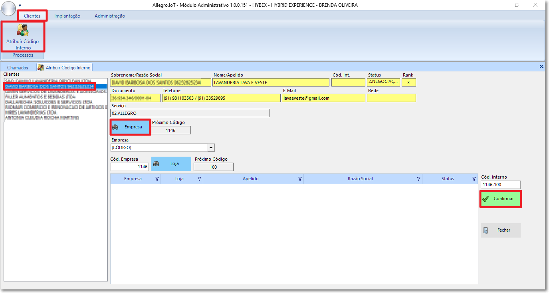This screenshot has height=293, width=549.
Task: Close the tab panel with X
Action: pos(541,67)
